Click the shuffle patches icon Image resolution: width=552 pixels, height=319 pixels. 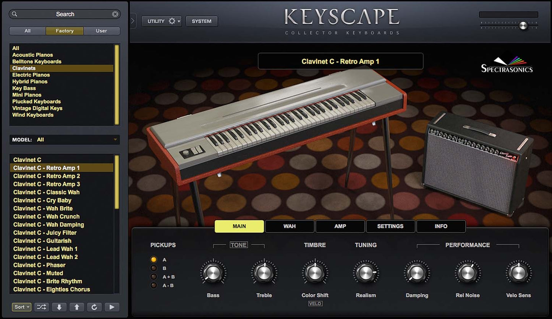pyautogui.click(x=42, y=307)
